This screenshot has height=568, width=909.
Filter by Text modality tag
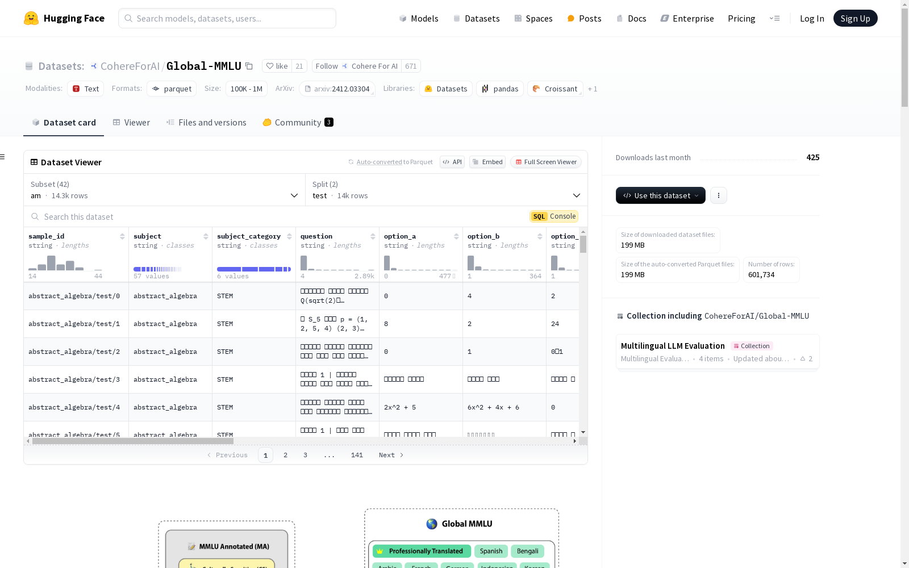click(86, 89)
